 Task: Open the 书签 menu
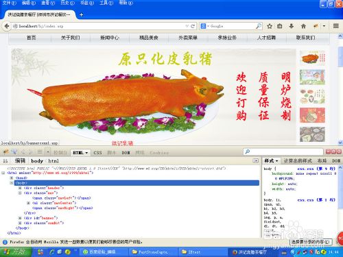click(87, 3)
